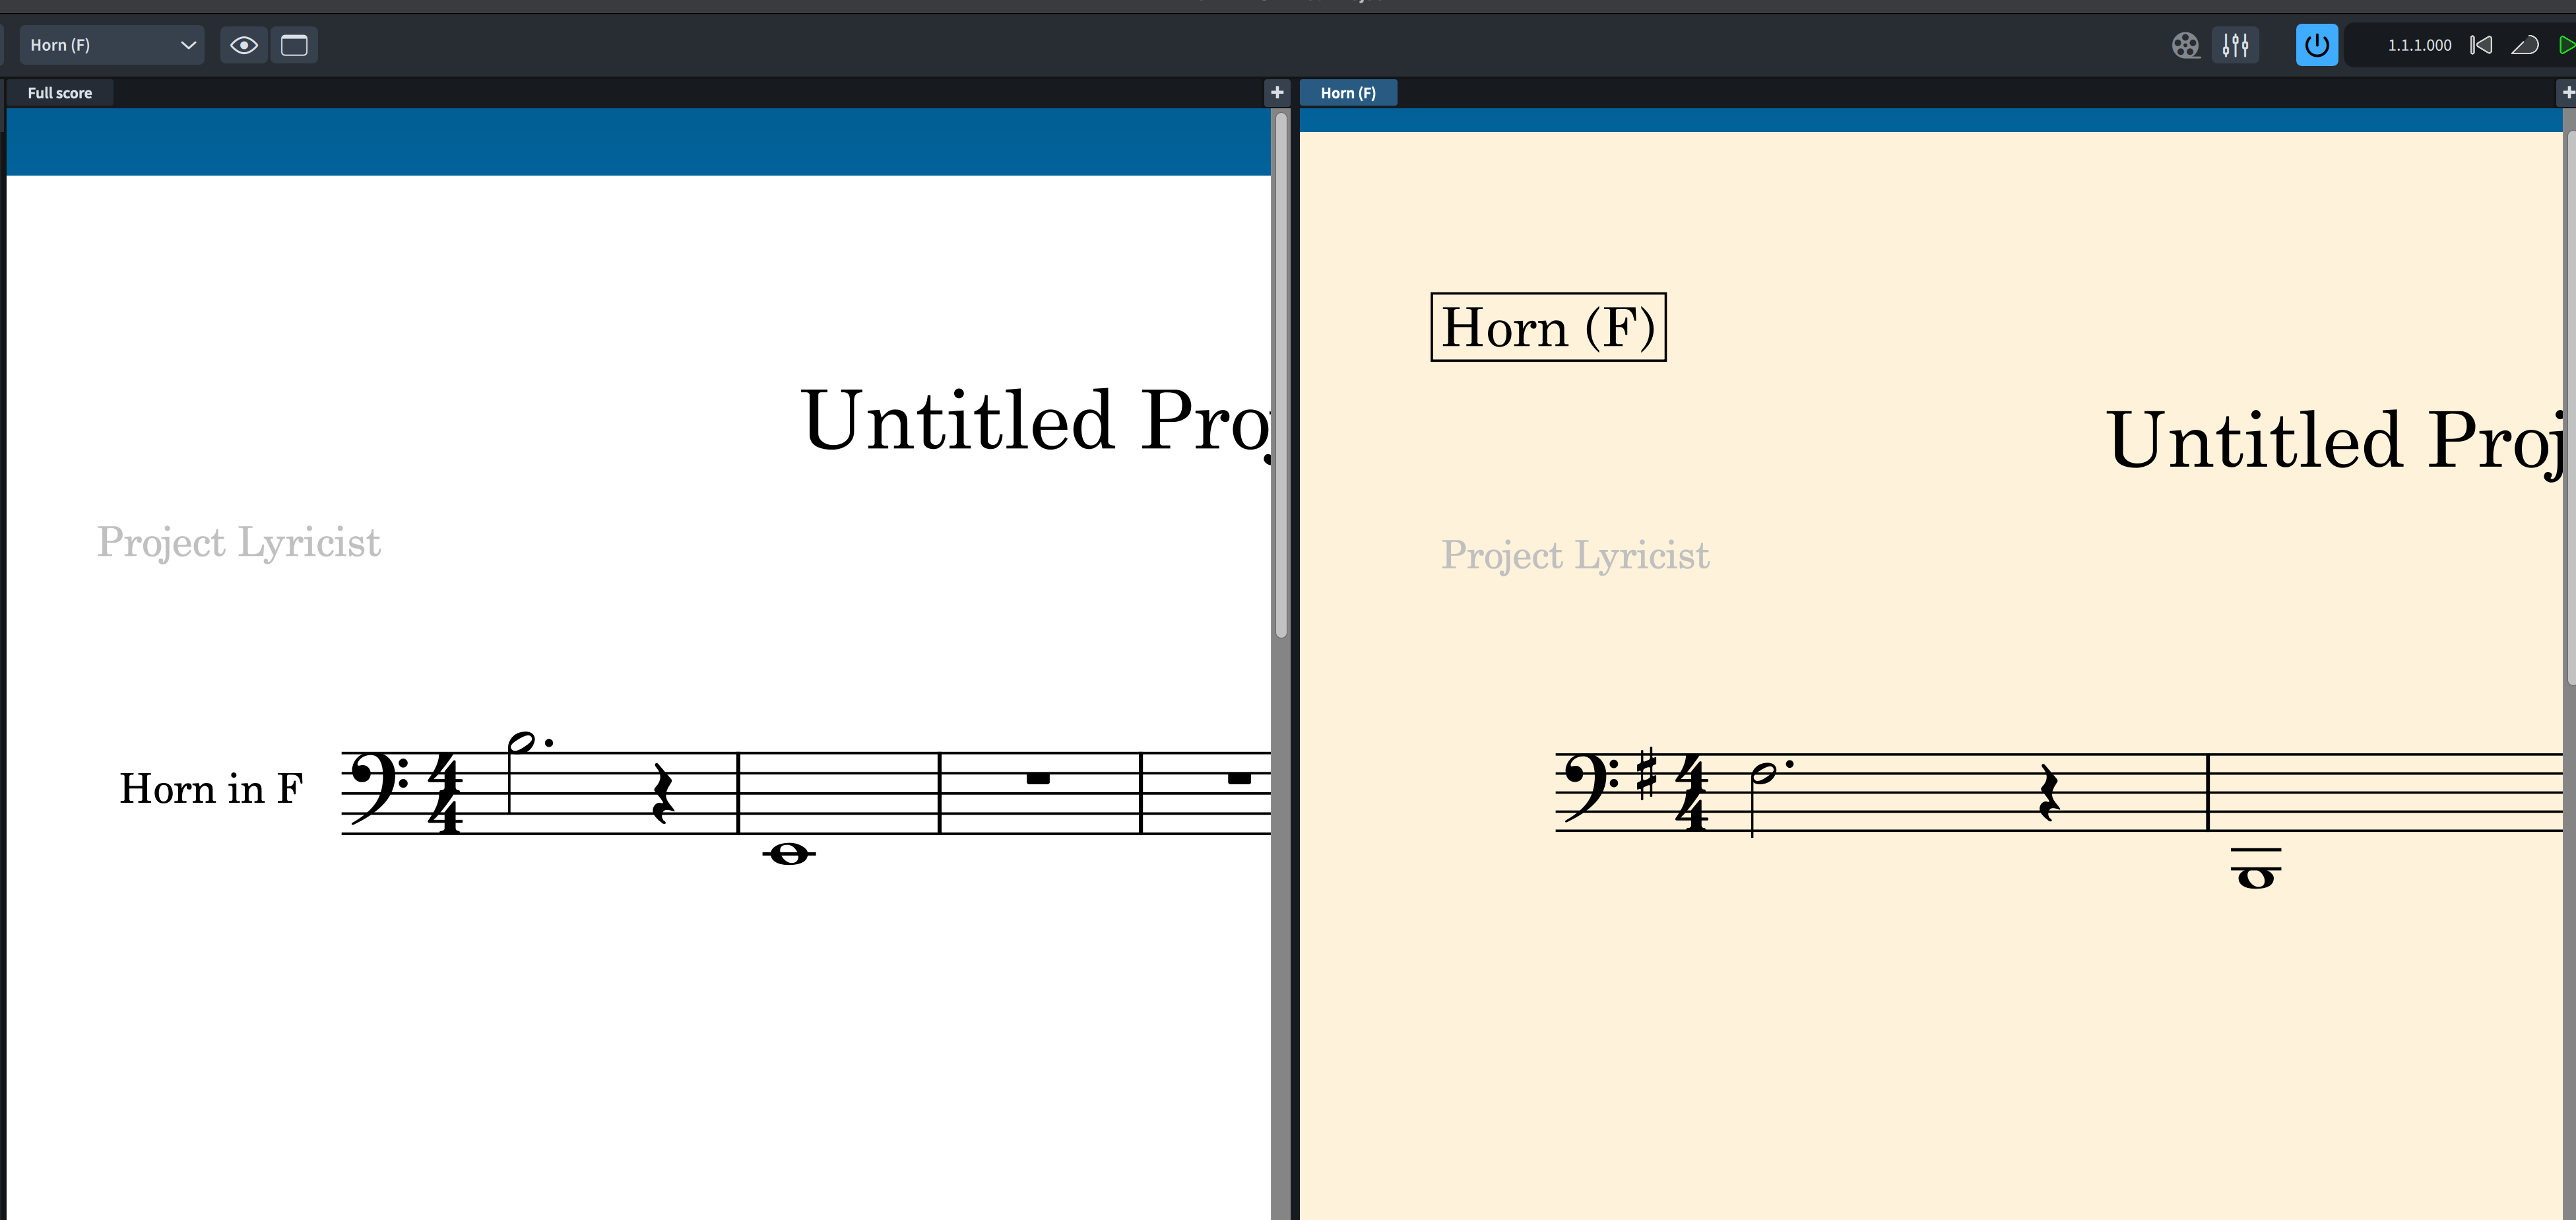2576x1220 pixels.
Task: Toggle view options with the eye icon
Action: pos(243,45)
